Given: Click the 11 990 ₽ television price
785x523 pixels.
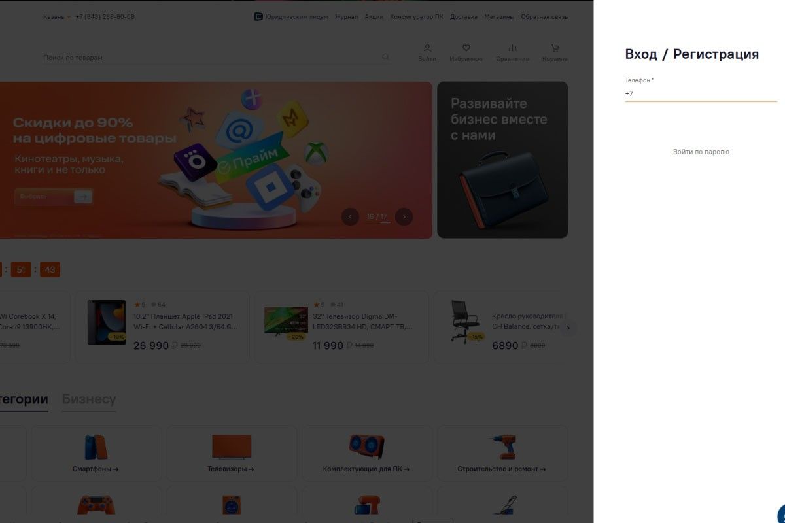Looking at the screenshot, I should 334,345.
